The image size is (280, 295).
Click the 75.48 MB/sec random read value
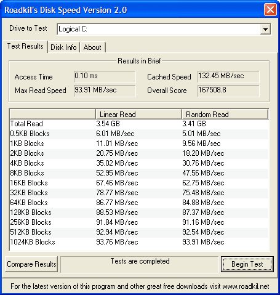(203, 193)
